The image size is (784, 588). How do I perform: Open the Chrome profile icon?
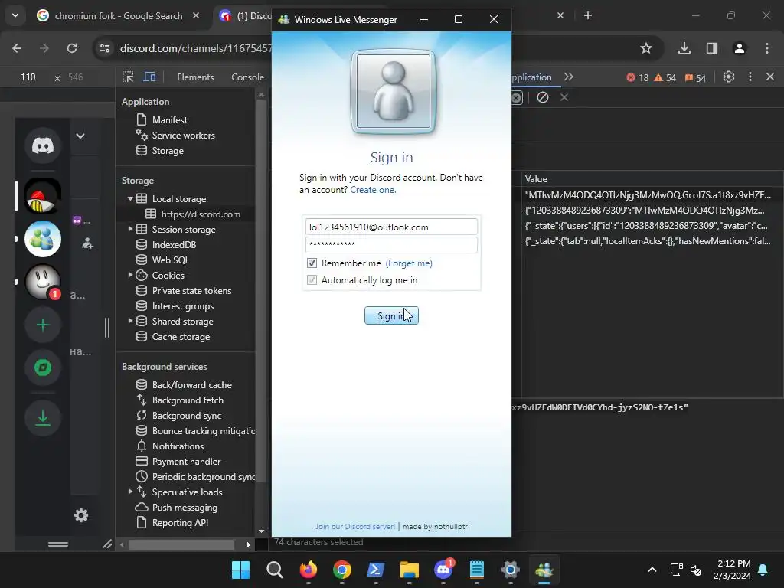[x=739, y=48]
